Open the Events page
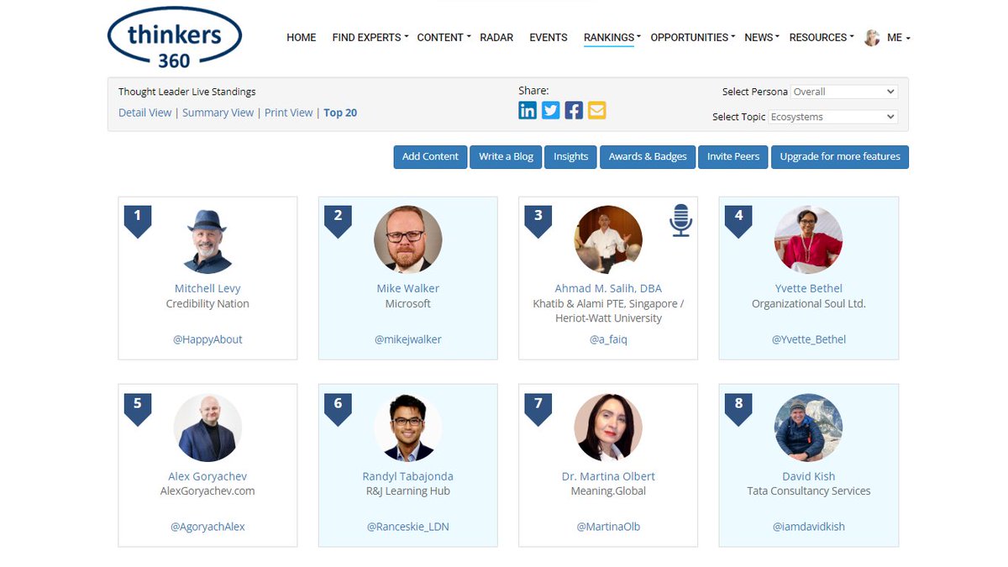Viewport: 1008px width, 567px height. [x=549, y=38]
